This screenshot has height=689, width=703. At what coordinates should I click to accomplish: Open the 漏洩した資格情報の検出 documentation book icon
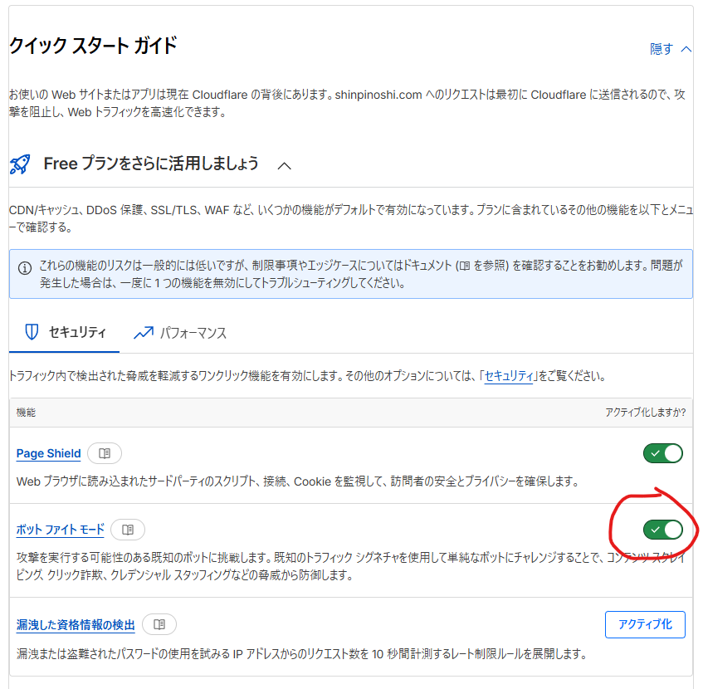click(159, 624)
